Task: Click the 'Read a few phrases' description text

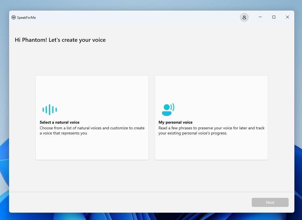Action: click(x=211, y=131)
